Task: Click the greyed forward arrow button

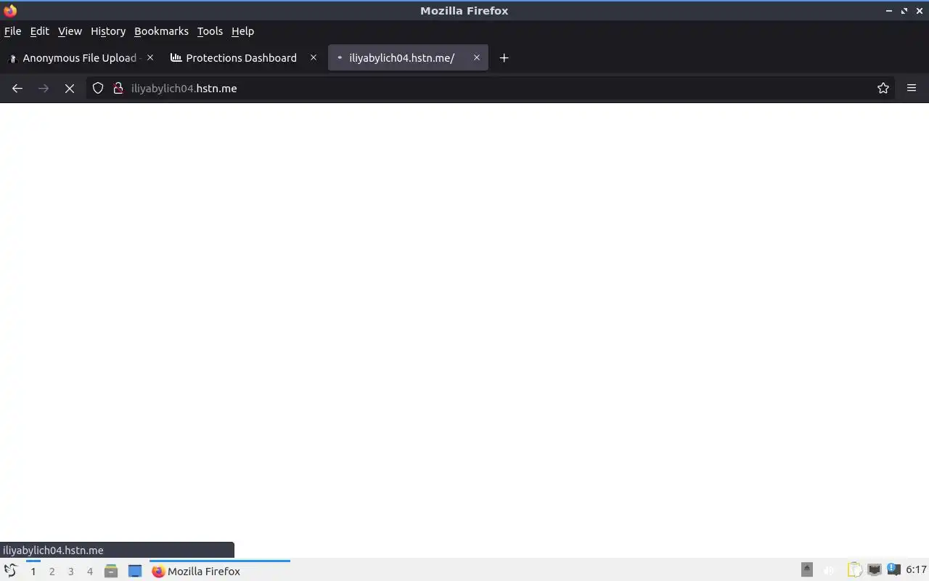Action: (44, 88)
